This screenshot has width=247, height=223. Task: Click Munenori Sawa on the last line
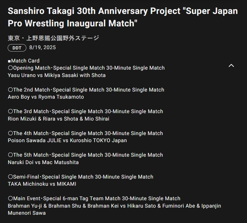pyautogui.click(x=27, y=213)
